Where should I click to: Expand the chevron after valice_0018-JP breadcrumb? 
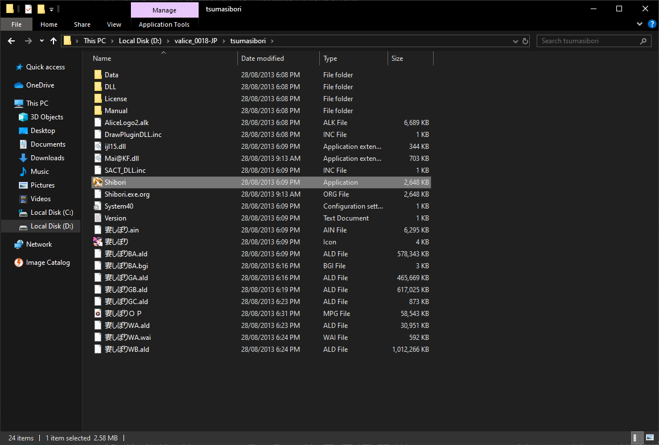[224, 41]
